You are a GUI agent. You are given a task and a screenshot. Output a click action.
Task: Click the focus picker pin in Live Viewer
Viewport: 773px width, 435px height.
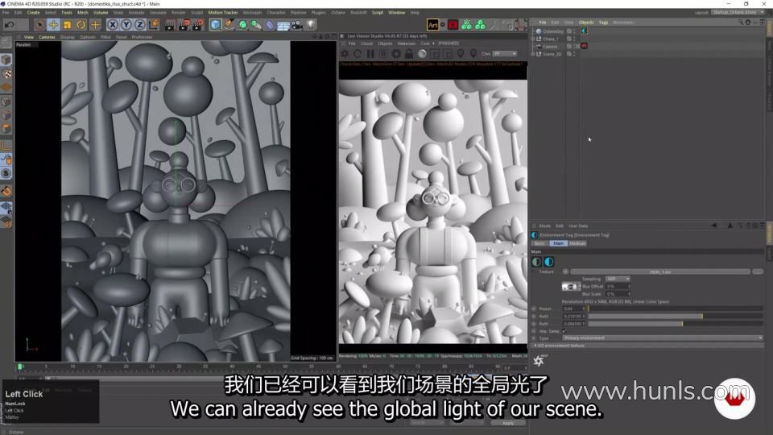461,54
